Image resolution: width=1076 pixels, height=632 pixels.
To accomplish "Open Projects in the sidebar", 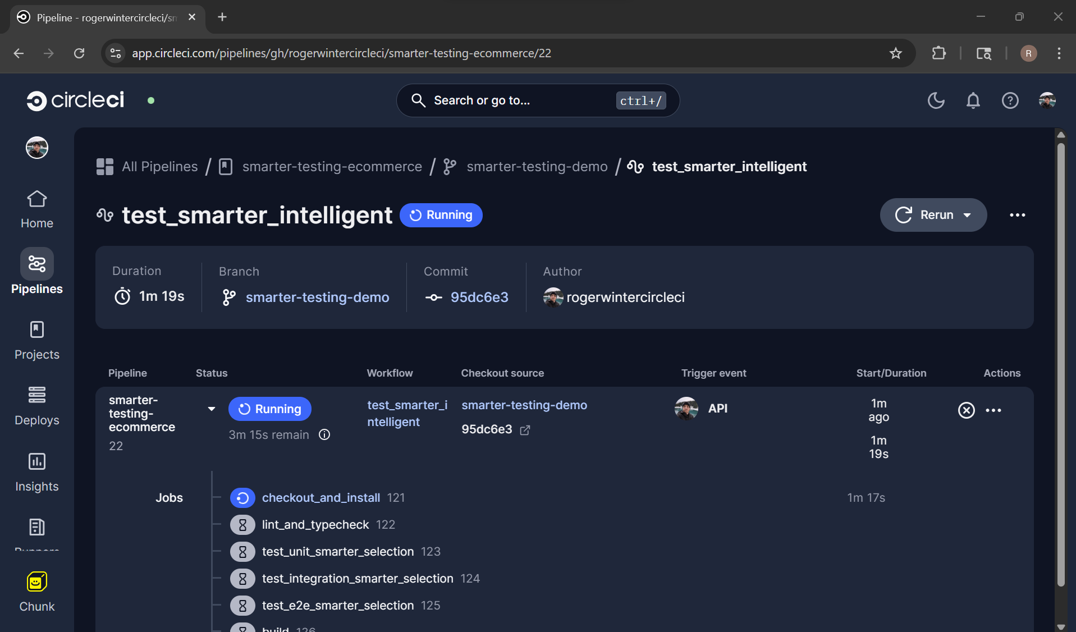I will click(36, 340).
